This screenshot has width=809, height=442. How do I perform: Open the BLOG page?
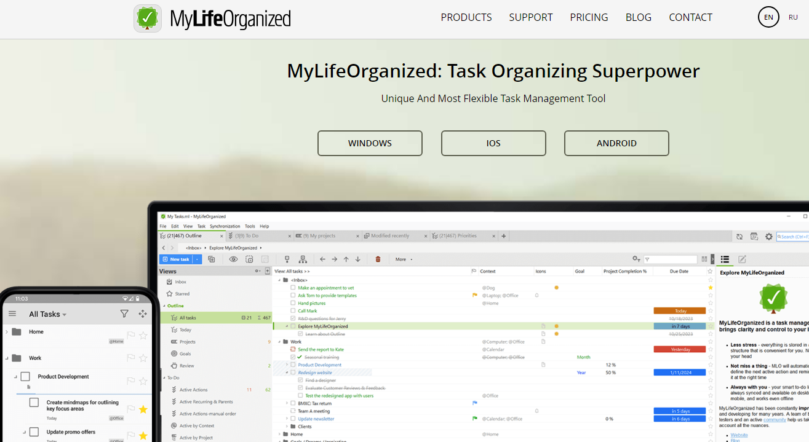[x=639, y=17]
